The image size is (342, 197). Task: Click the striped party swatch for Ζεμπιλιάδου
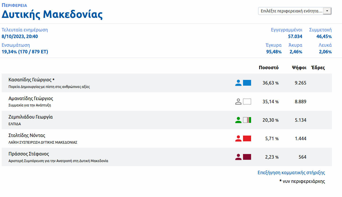click(247, 120)
